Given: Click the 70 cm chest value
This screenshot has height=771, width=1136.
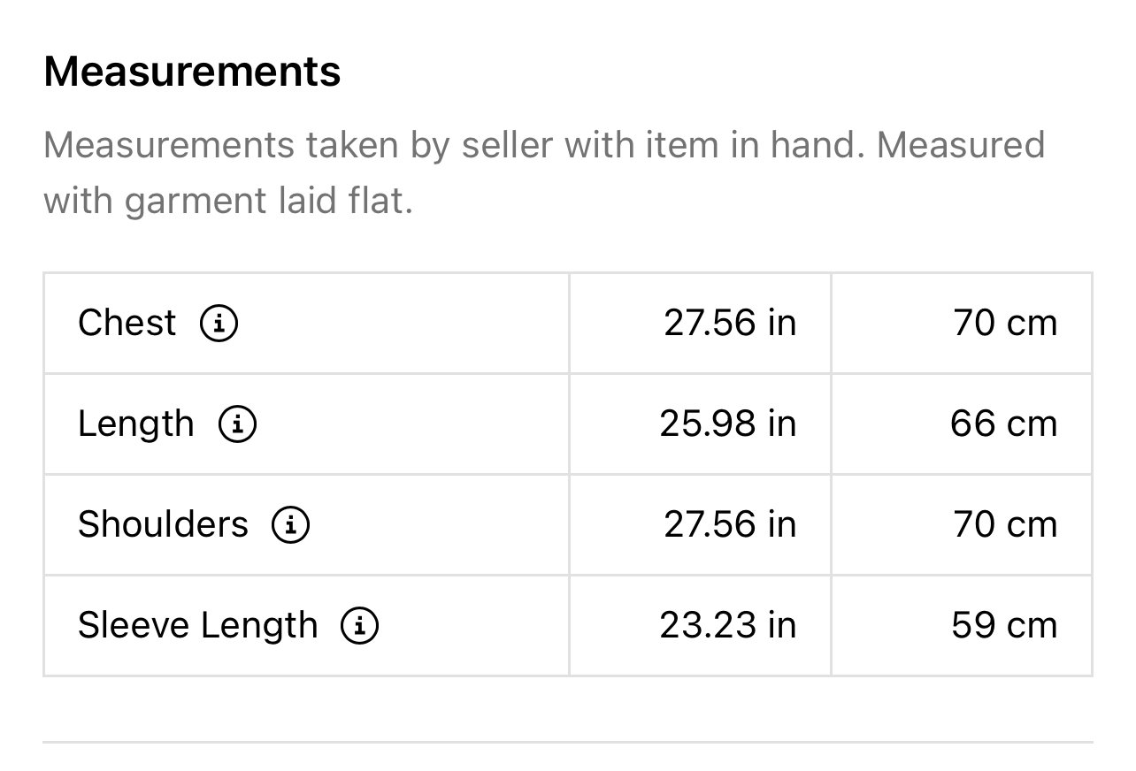Looking at the screenshot, I should pos(1005,324).
